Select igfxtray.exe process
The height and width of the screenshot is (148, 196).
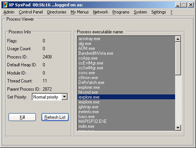pyautogui.click(x=126, y=107)
